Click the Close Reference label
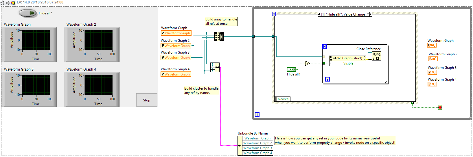This screenshot has height=157, width=473. (x=369, y=49)
